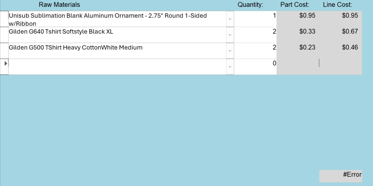
Task: Open dropdown for Unisub Sublimation Ornament row
Action: (230, 19)
